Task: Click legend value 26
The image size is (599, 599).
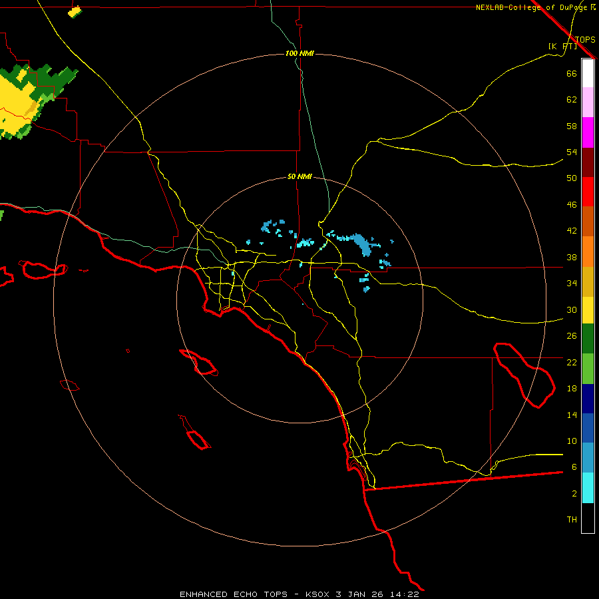Action: [572, 336]
